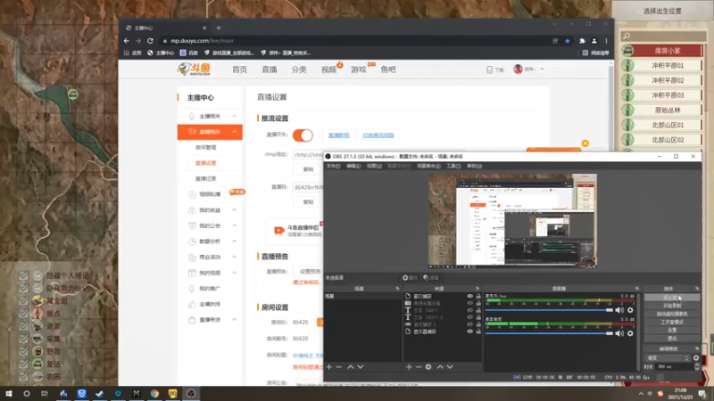Open a new browser tab with the plus button
The height and width of the screenshot is (401, 714).
219,28
